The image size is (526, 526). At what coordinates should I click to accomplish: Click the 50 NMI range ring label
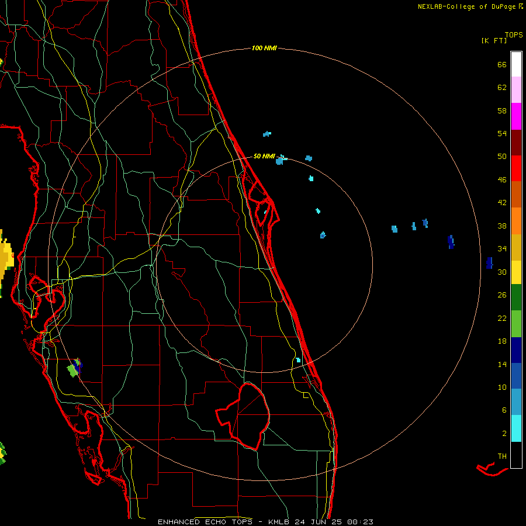pyautogui.click(x=264, y=156)
